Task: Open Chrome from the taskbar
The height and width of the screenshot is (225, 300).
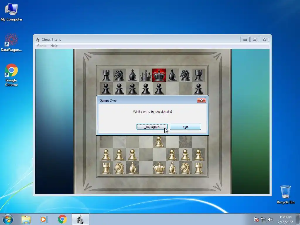Action: pos(62,219)
